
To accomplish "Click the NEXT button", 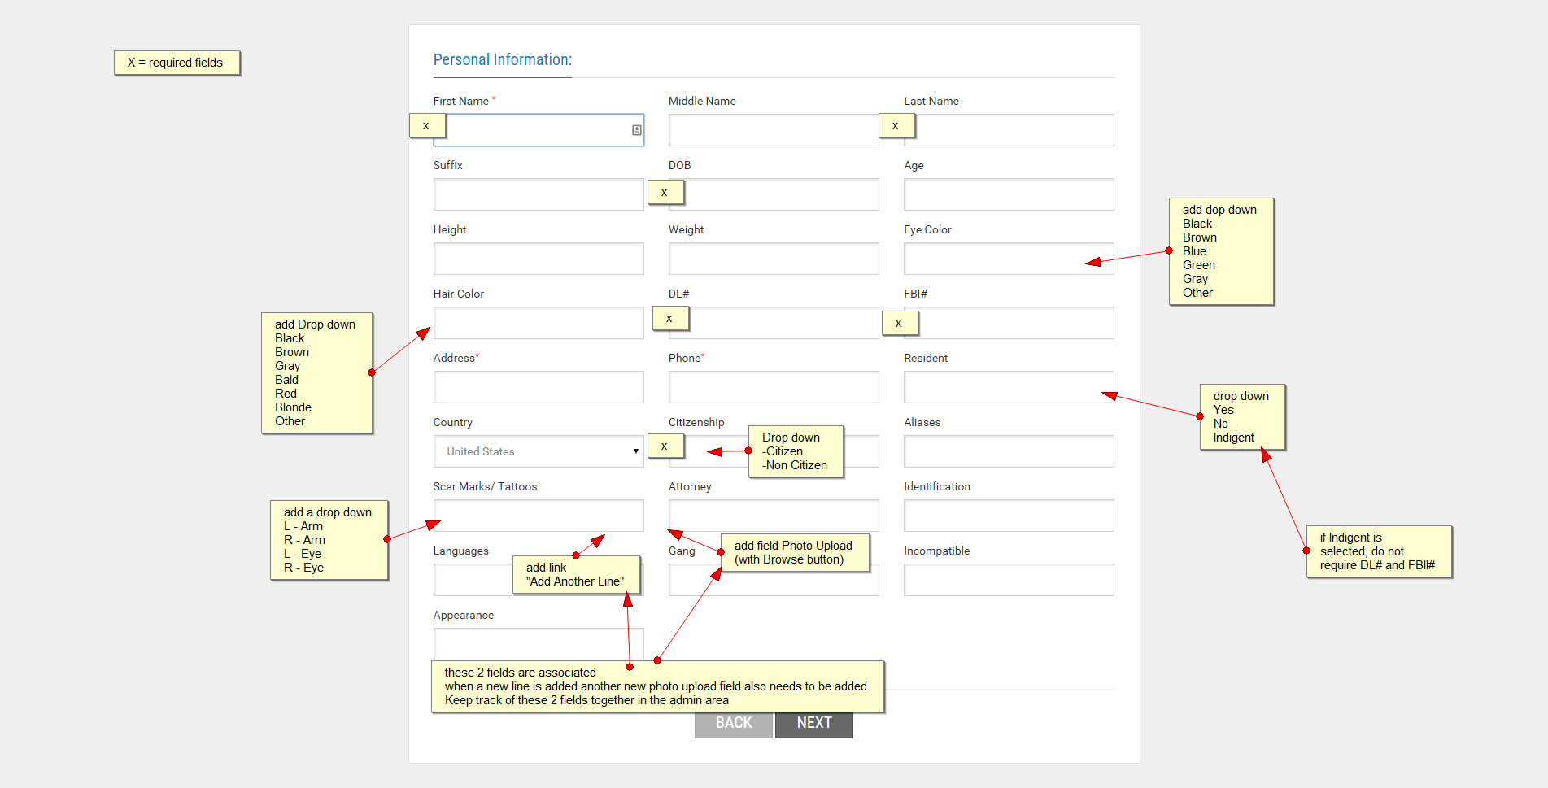I will 813,723.
